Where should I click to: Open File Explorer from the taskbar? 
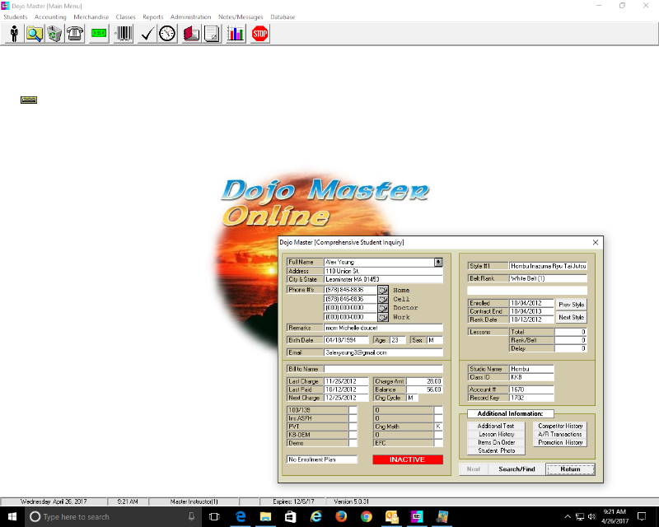pyautogui.click(x=265, y=516)
